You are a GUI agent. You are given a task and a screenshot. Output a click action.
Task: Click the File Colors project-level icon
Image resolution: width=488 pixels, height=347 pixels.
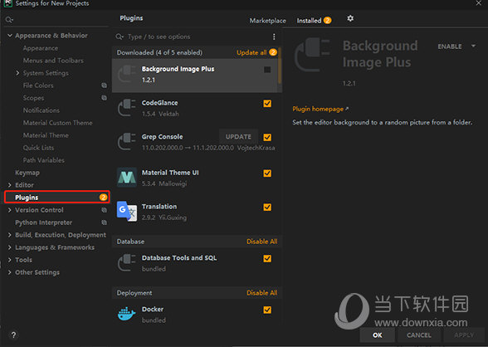click(x=104, y=86)
